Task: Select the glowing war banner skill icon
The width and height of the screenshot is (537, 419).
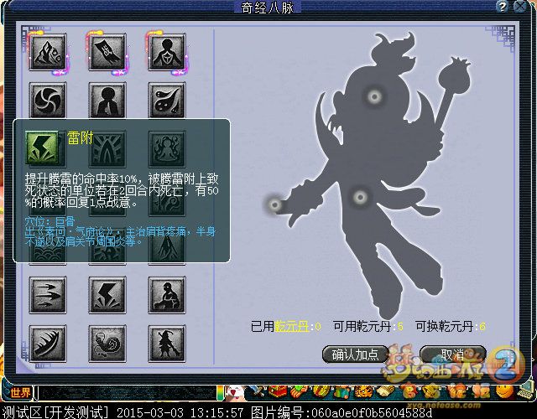Action: [x=107, y=52]
